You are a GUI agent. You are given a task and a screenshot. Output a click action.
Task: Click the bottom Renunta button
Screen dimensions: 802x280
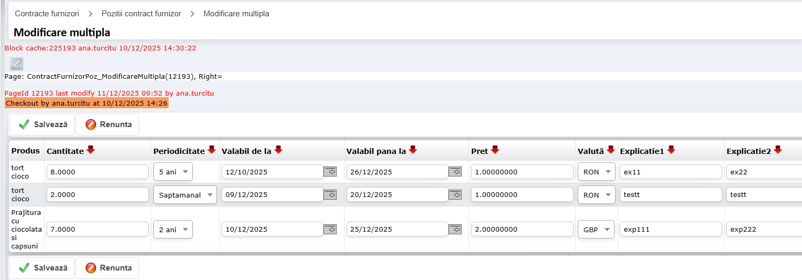[x=108, y=268]
